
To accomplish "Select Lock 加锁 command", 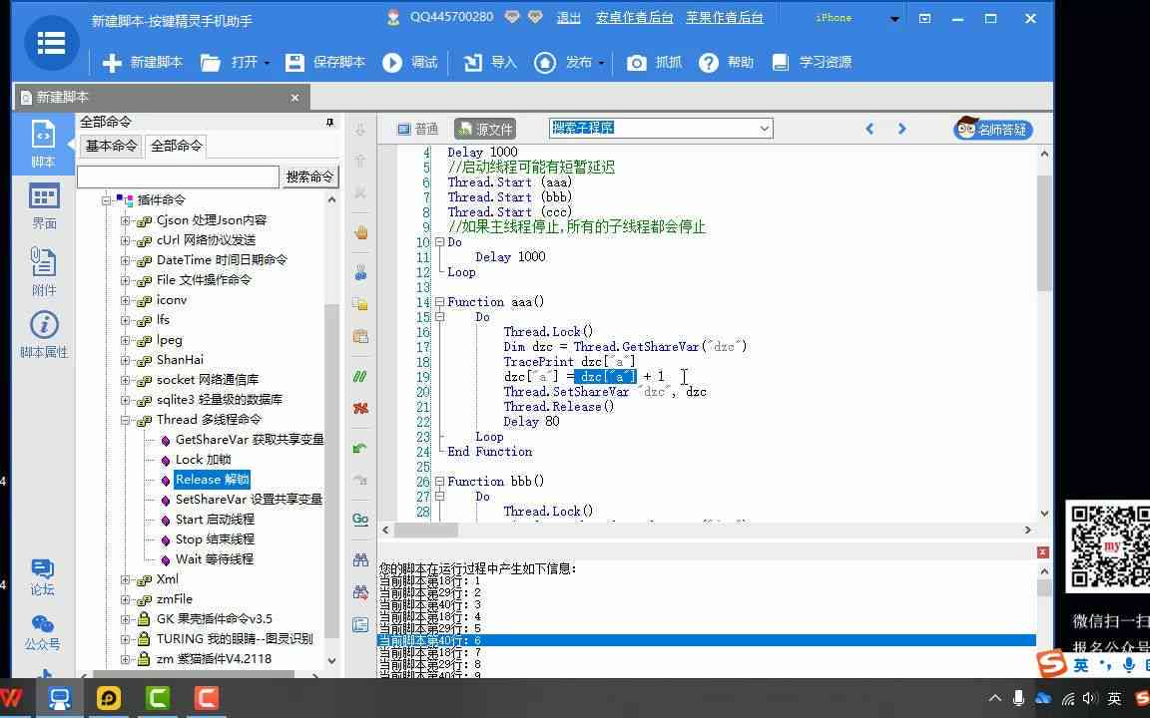I will (x=204, y=460).
